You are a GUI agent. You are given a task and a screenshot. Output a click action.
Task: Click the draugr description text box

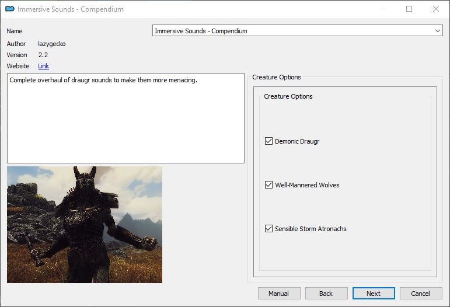click(x=125, y=118)
